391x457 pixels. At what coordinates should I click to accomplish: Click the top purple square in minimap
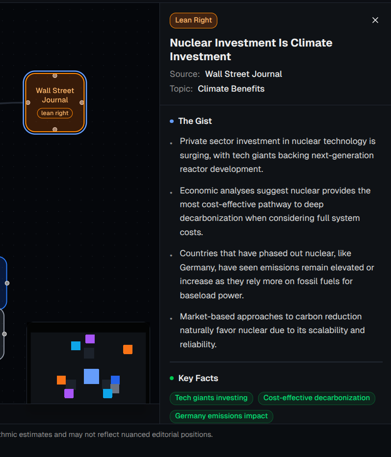[x=90, y=339]
